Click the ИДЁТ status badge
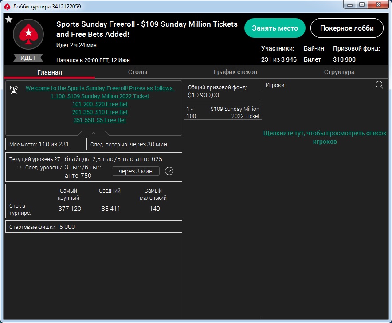This screenshot has height=323, width=392. point(28,58)
